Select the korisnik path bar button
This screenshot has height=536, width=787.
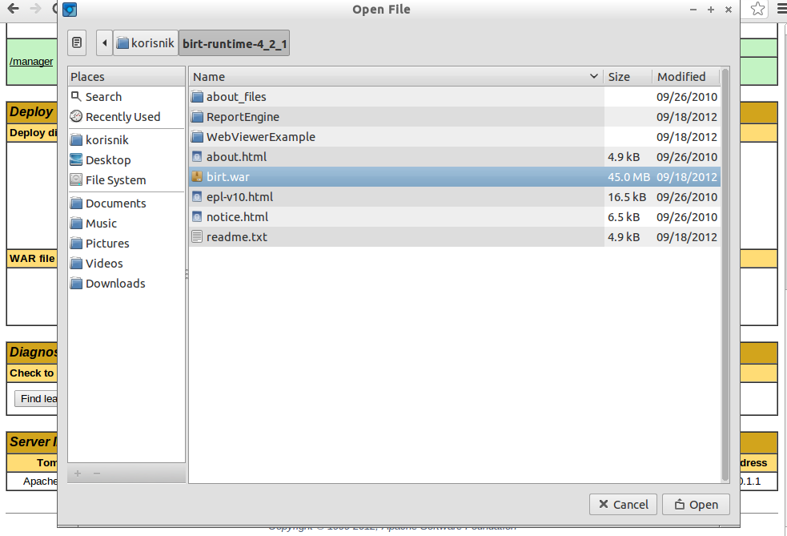coord(146,42)
